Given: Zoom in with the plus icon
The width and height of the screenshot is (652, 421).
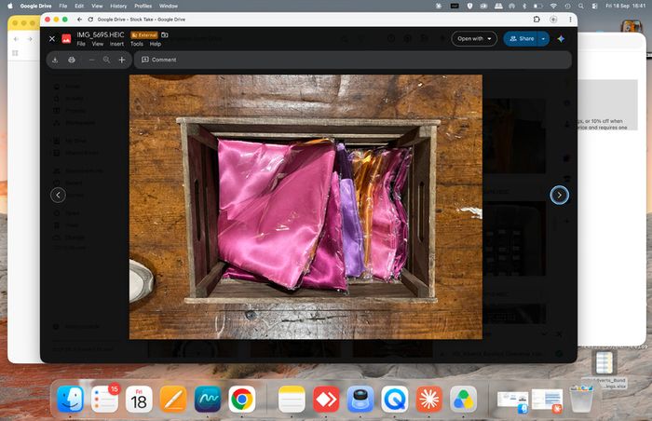Looking at the screenshot, I should click(x=122, y=60).
